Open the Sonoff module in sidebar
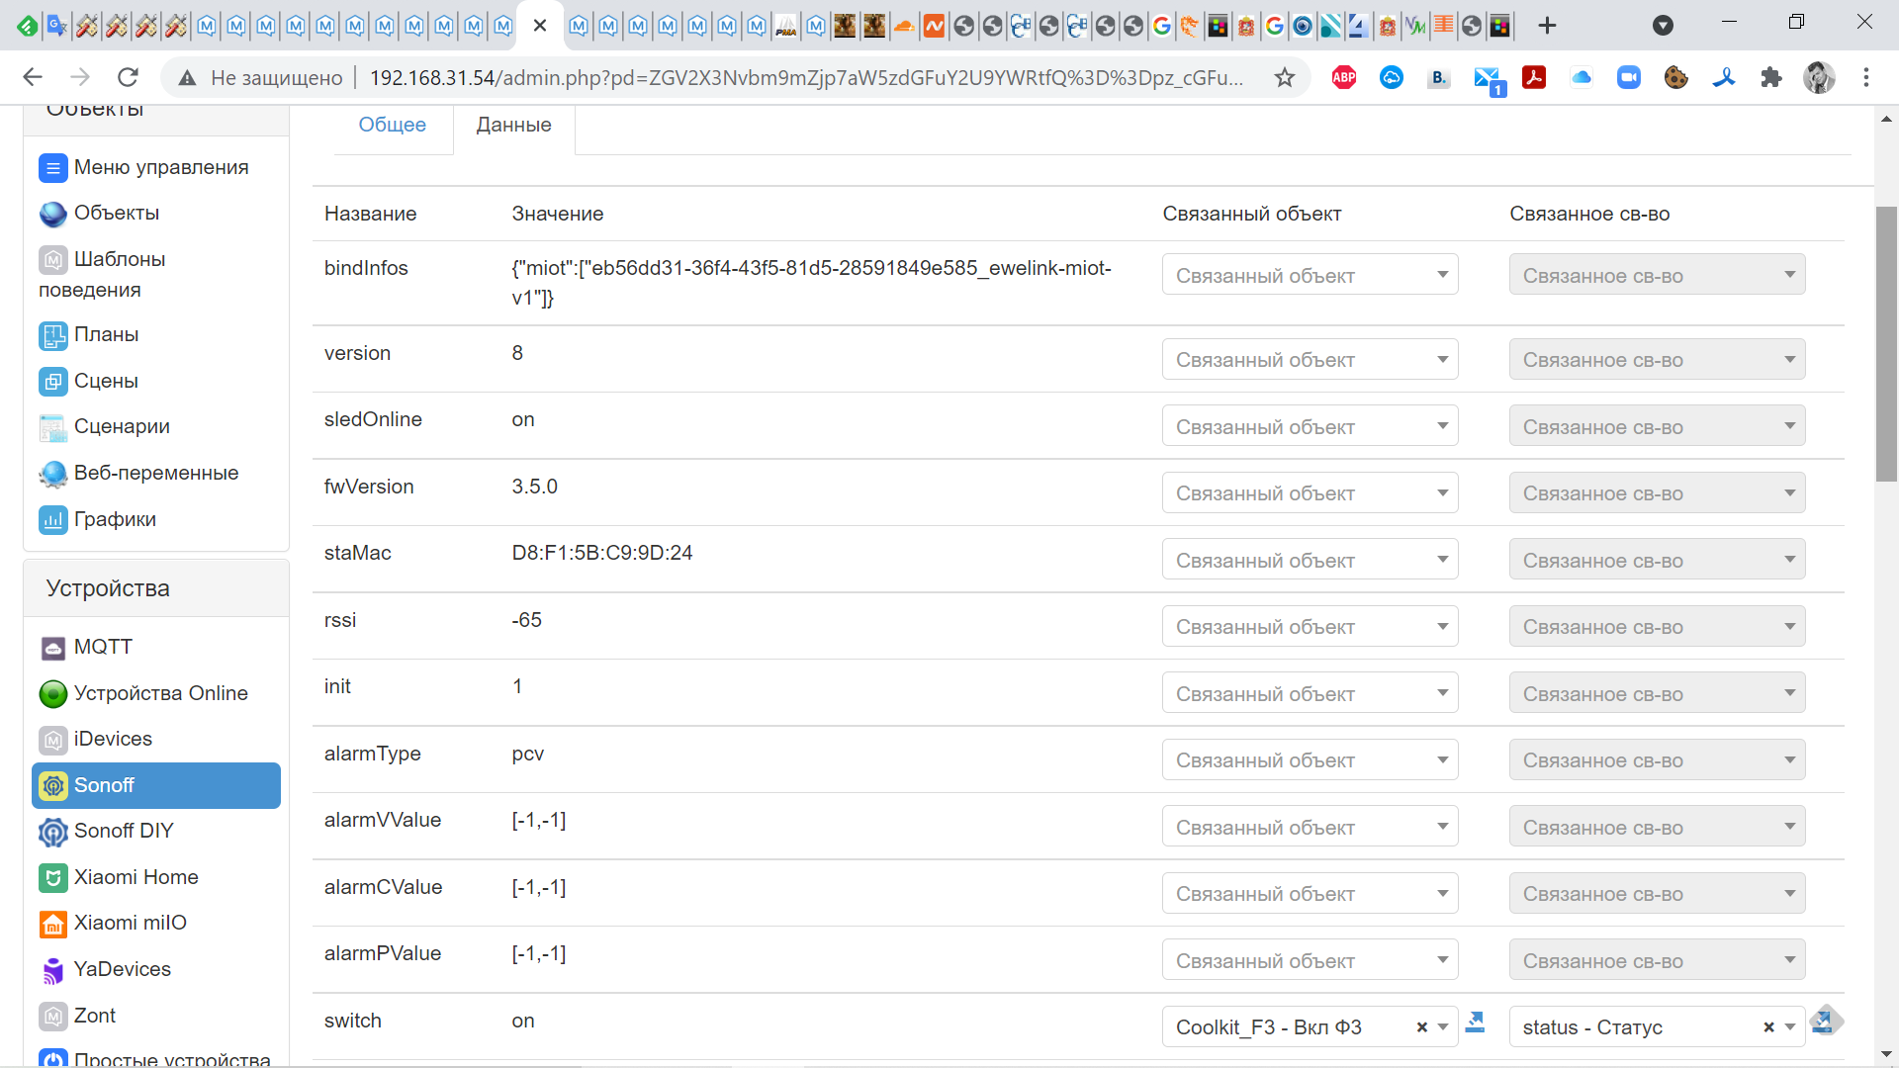Image resolution: width=1899 pixels, height=1068 pixels. [x=104, y=785]
